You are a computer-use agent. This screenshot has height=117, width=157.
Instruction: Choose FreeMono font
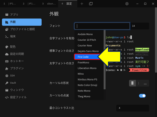point(89,63)
